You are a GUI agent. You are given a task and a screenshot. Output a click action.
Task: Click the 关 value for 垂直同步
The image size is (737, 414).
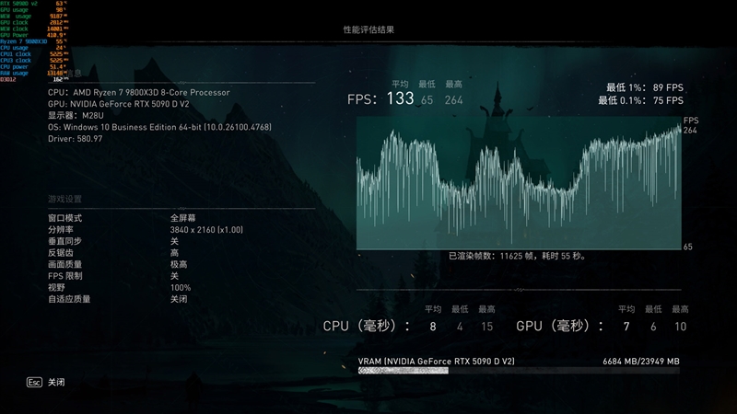pos(174,241)
